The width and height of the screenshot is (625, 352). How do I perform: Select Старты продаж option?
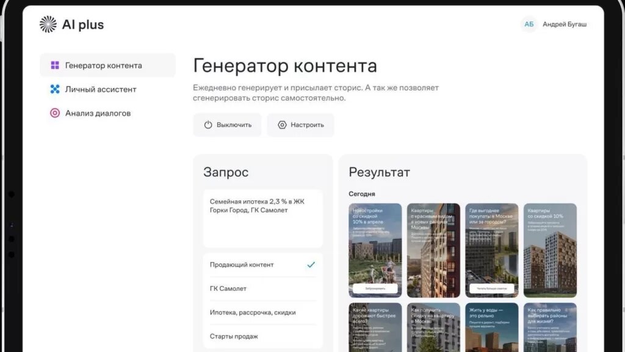[262, 337]
